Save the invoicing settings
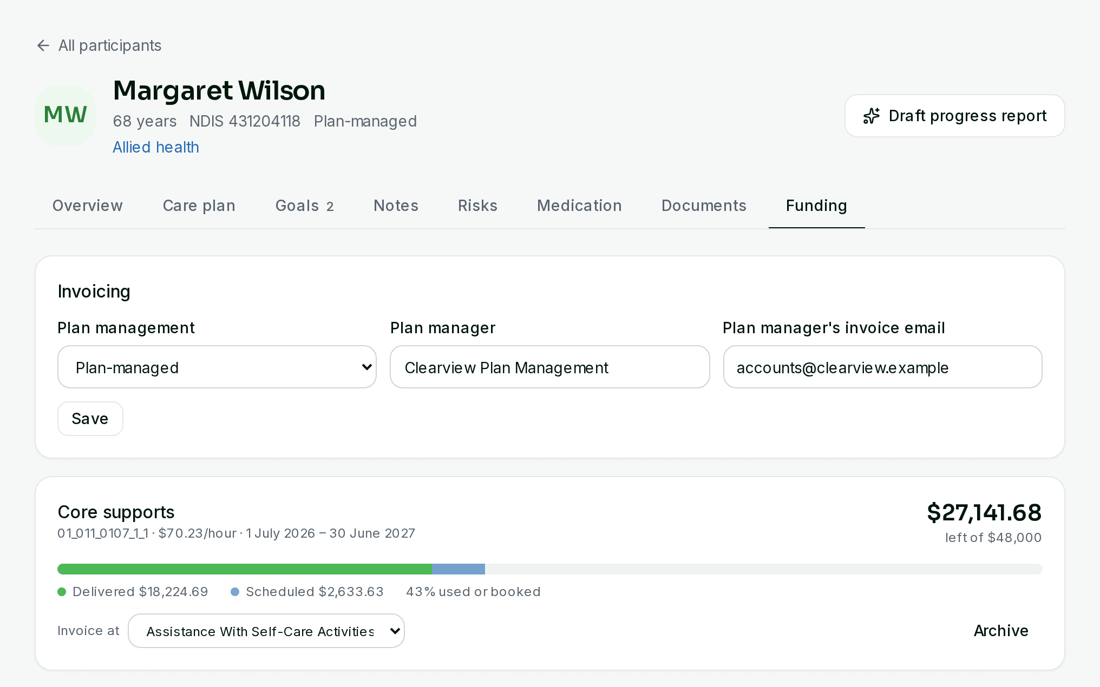The width and height of the screenshot is (1100, 687). (x=90, y=419)
